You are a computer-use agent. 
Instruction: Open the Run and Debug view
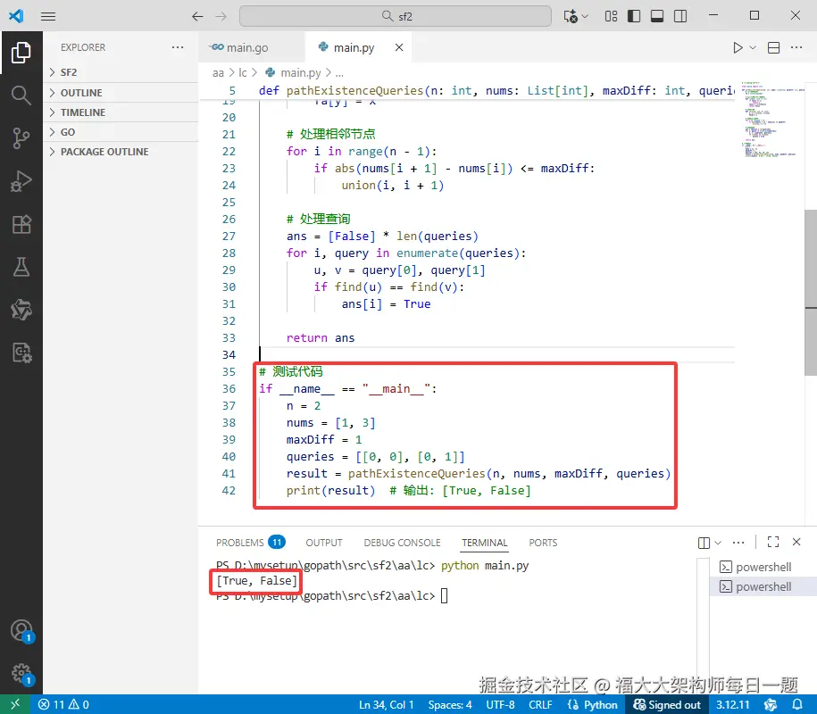coord(21,181)
